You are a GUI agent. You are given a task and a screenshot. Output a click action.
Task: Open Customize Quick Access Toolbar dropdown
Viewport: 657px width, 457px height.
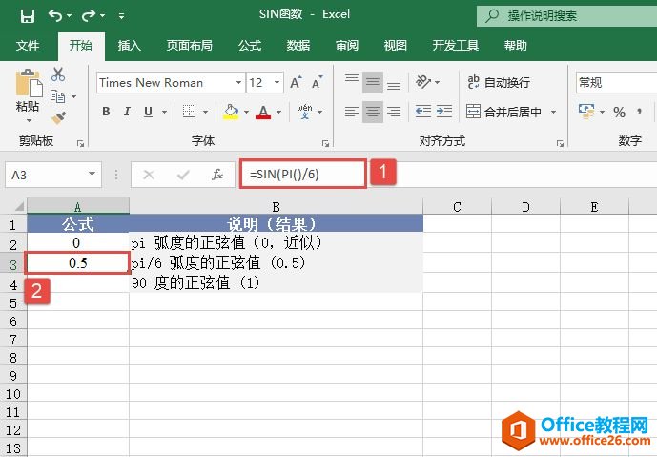point(121,16)
